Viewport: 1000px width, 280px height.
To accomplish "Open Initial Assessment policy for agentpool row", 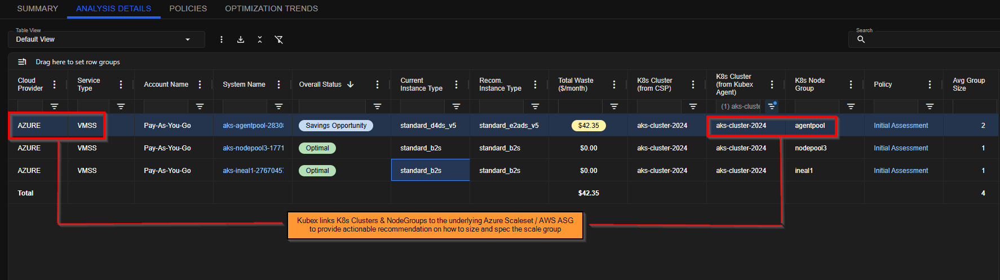I will [x=901, y=126].
